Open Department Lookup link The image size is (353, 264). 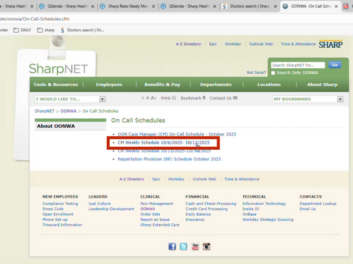point(318,203)
